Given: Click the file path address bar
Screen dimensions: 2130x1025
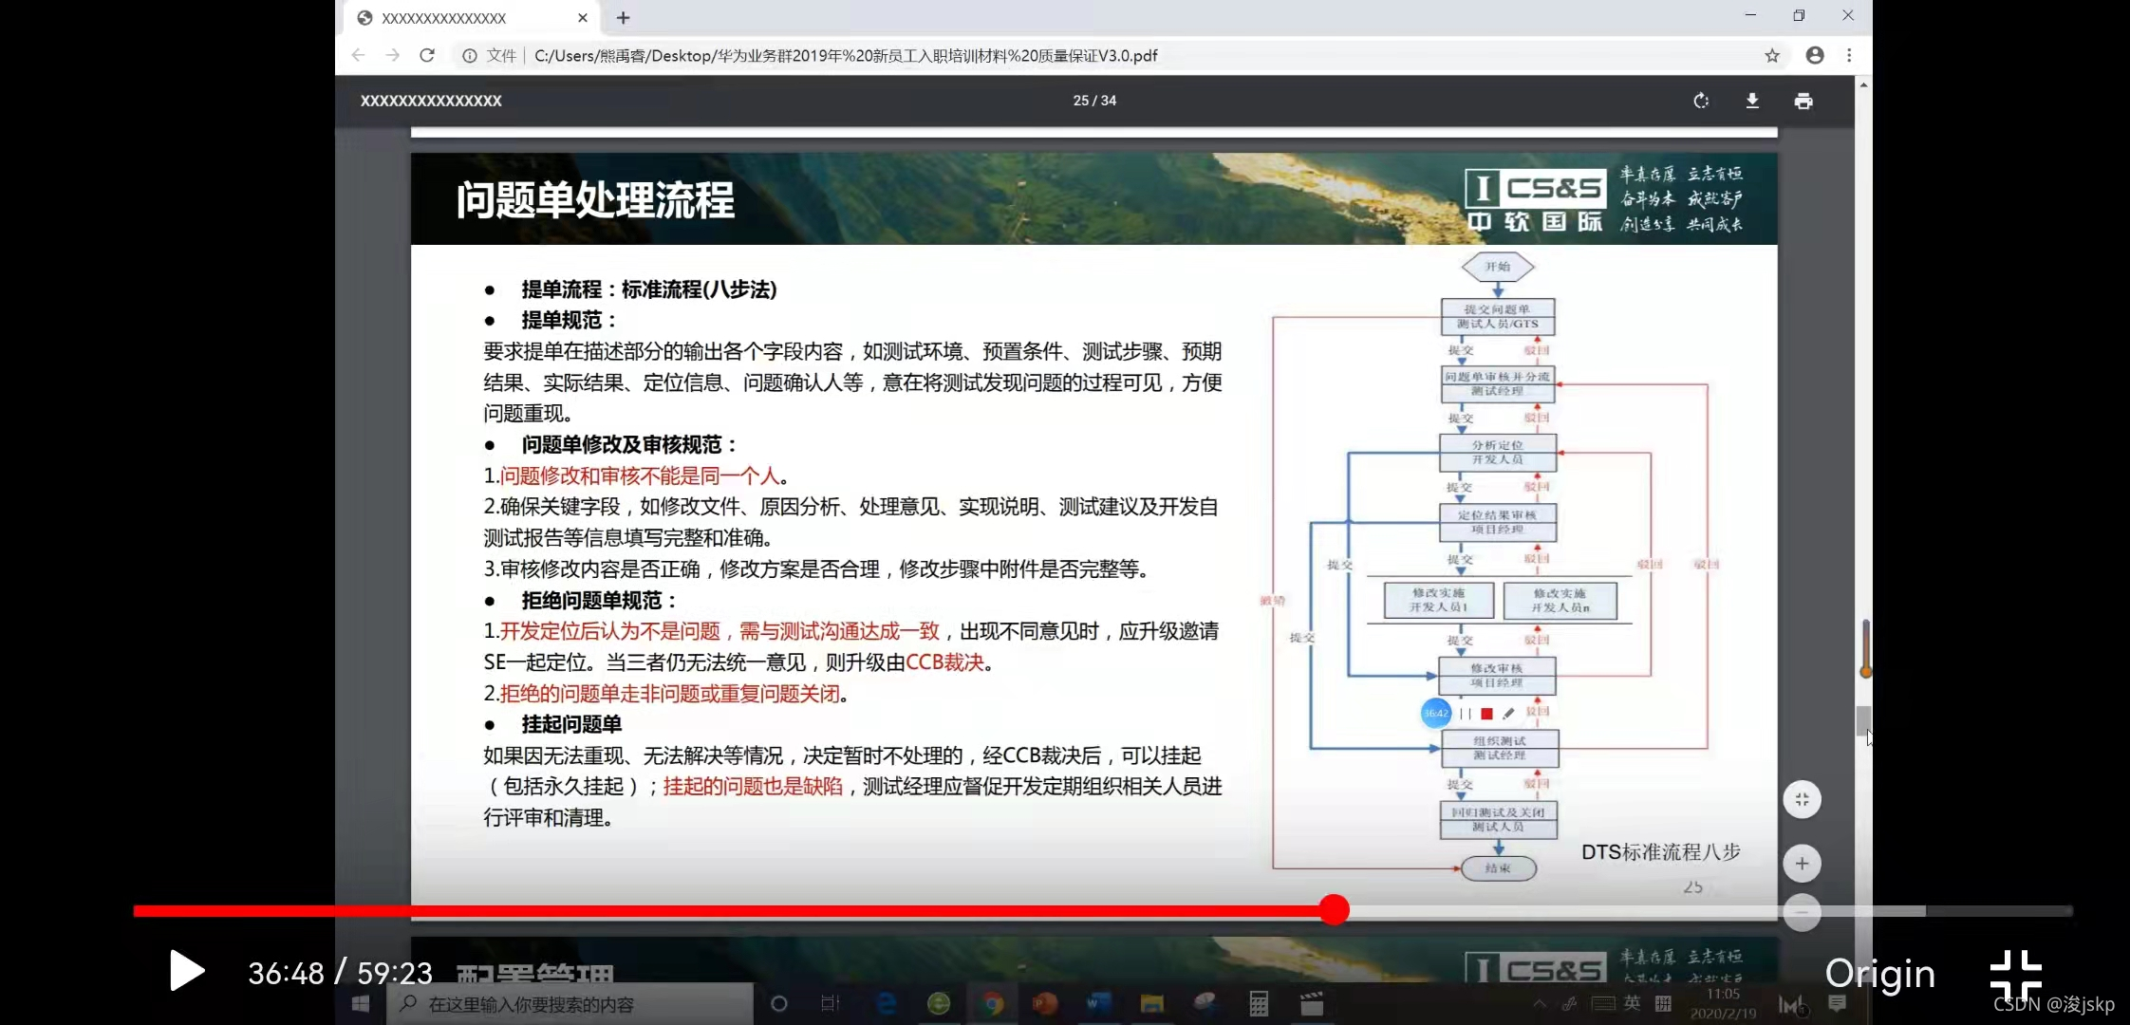Looking at the screenshot, I should point(845,56).
